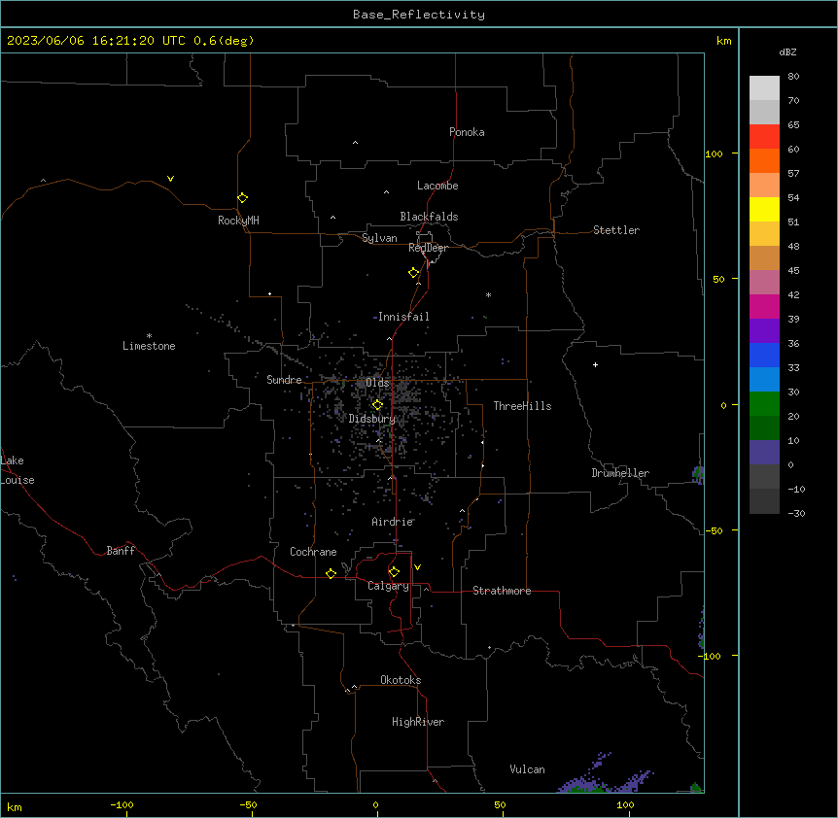The width and height of the screenshot is (838, 818).
Task: Click the Blackfalds city label
Action: click(429, 217)
